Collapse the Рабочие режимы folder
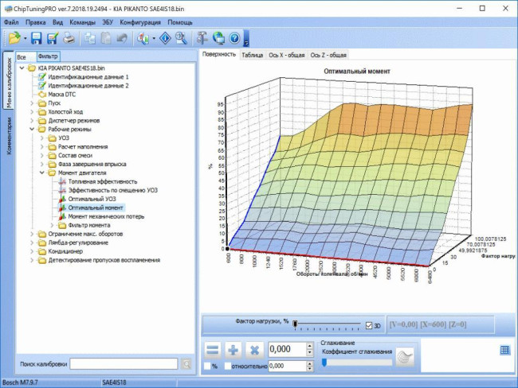This screenshot has width=518, height=388. 32,130
